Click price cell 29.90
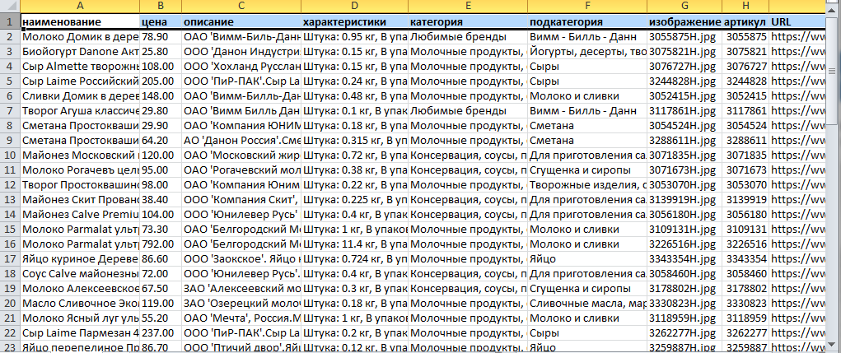This screenshot has height=353, width=841. [x=161, y=126]
